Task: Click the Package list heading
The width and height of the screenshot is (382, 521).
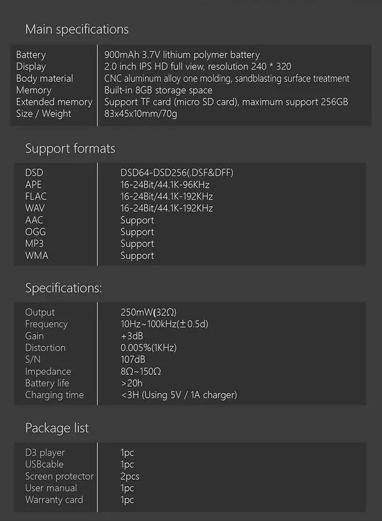Action: point(57,428)
